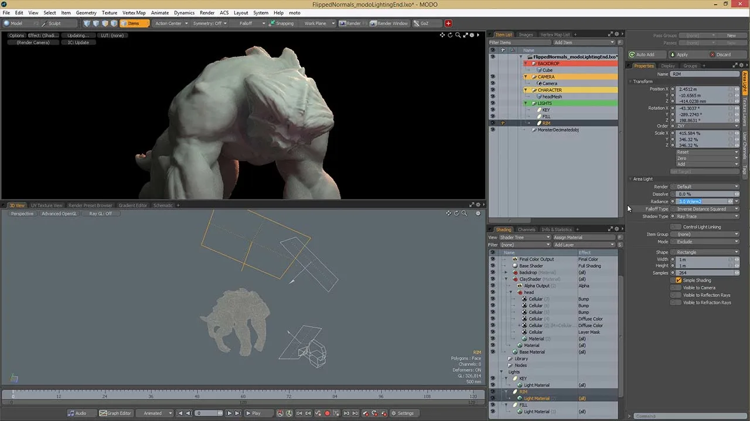The width and height of the screenshot is (750, 421).
Task: Click the Apply button
Action: tap(679, 54)
